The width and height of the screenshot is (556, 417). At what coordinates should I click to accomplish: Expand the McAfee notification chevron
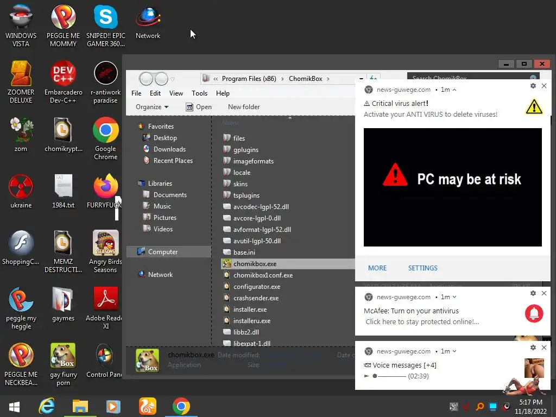point(454,297)
